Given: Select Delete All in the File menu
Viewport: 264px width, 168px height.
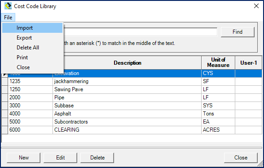Looking at the screenshot, I should (x=32, y=48).
